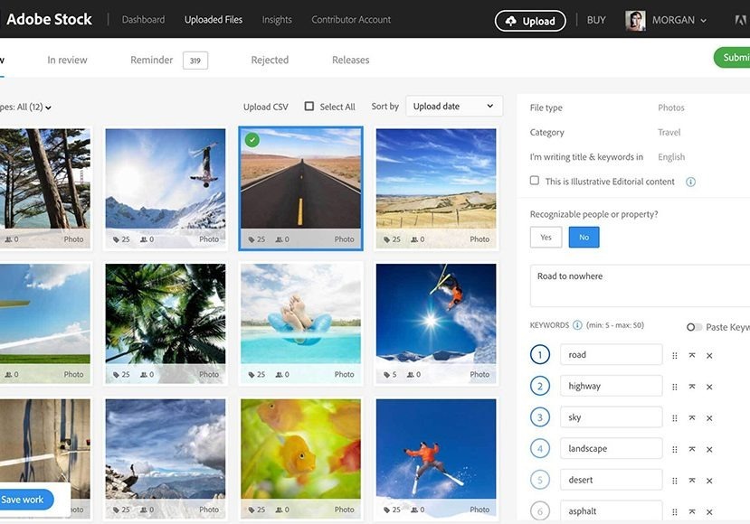Check the Select All checkbox

(x=309, y=107)
